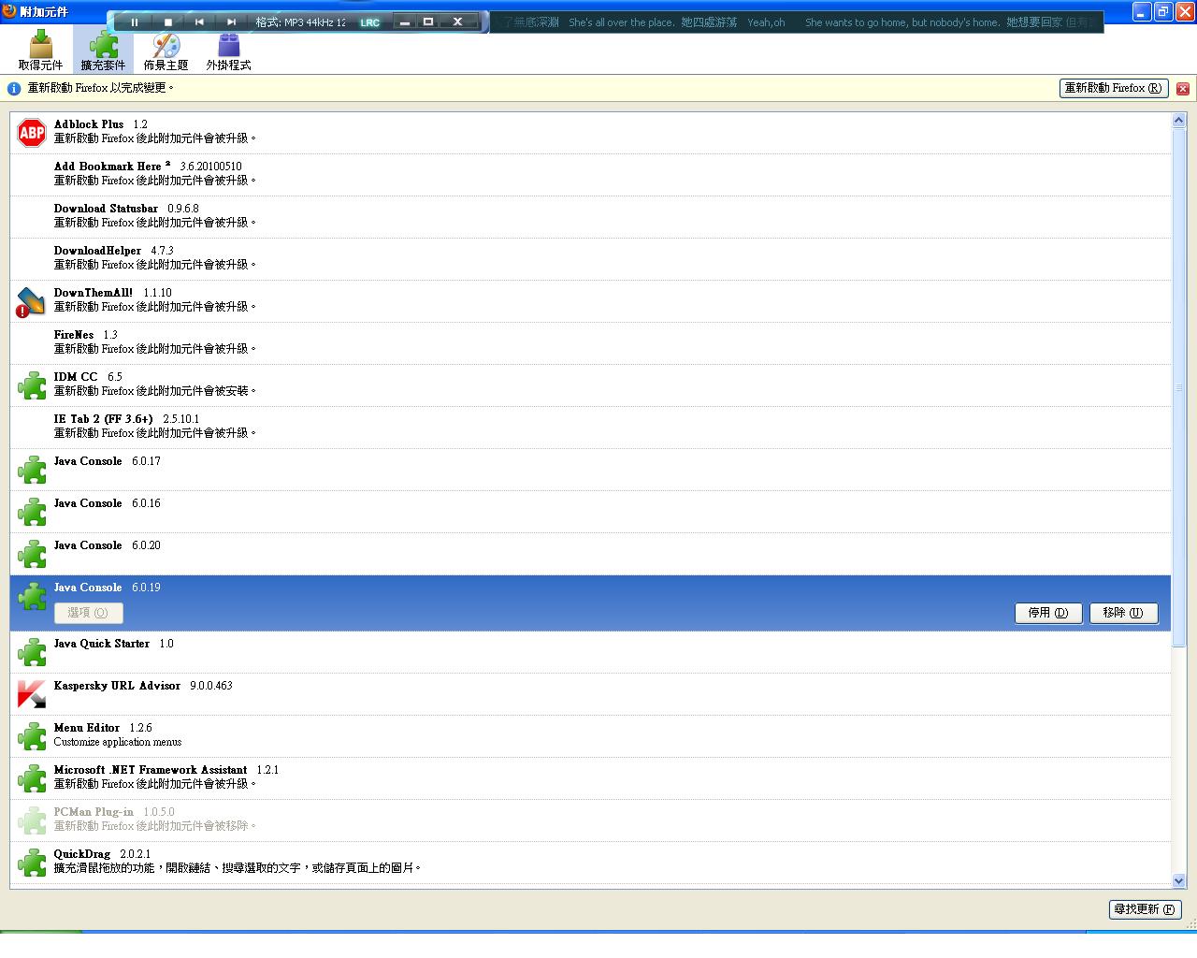The image size is (1197, 958).
Task: Click the extension list scroll-down arrow
Action: [x=1178, y=880]
